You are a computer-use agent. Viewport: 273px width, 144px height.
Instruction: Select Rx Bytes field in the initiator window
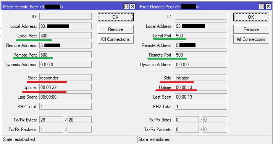[x=215, y=120]
